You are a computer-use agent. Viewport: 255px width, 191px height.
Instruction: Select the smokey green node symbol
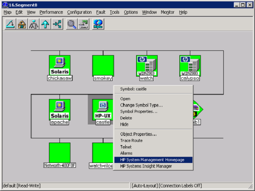point(103,66)
